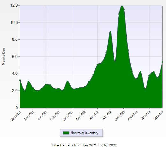Select the Jan 2021 starting data point
This screenshot has height=147, width=166.
tap(20, 80)
